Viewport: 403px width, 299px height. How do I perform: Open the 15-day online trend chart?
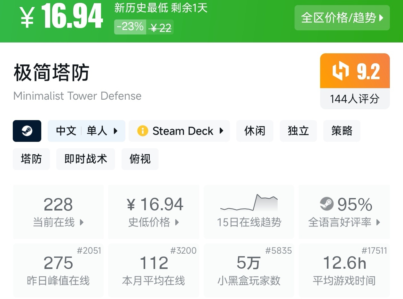coord(249,211)
